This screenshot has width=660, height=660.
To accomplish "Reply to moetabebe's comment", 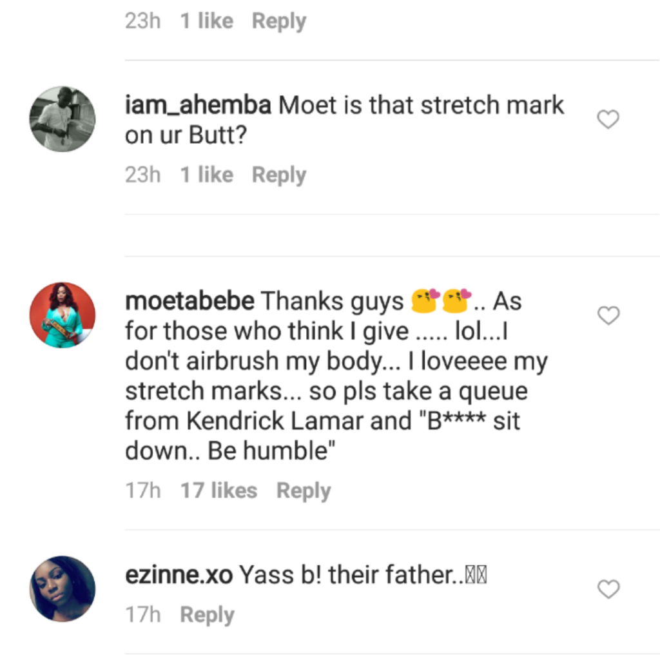I will [x=303, y=491].
